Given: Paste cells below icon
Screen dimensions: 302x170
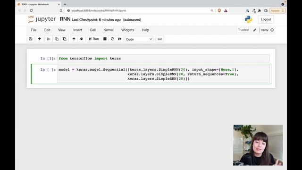Looking at the screenshot, I should pos(65,39).
